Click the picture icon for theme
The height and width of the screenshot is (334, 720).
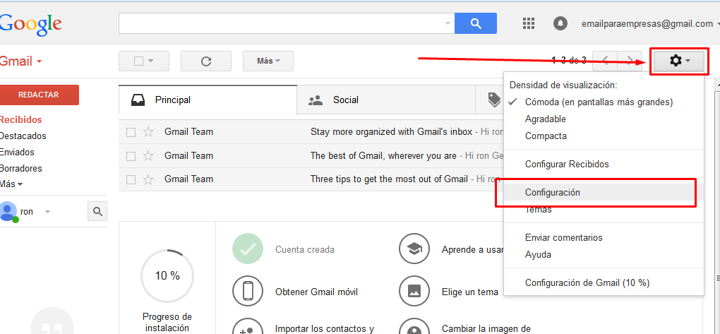pyautogui.click(x=414, y=291)
